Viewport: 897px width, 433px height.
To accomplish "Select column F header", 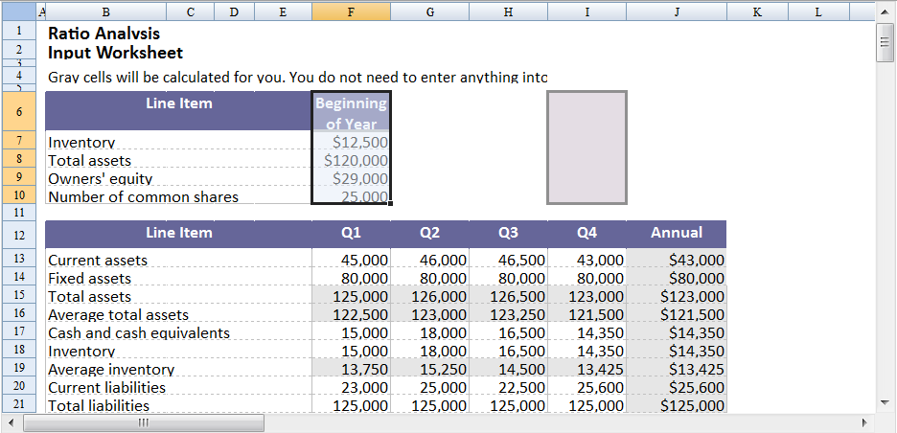I will pos(351,12).
